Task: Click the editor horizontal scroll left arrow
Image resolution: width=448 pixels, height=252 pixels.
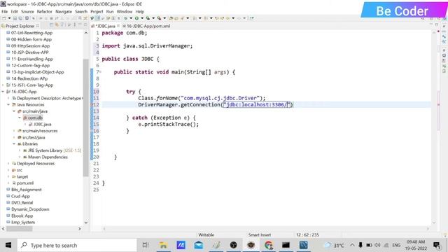Action: pos(104,229)
